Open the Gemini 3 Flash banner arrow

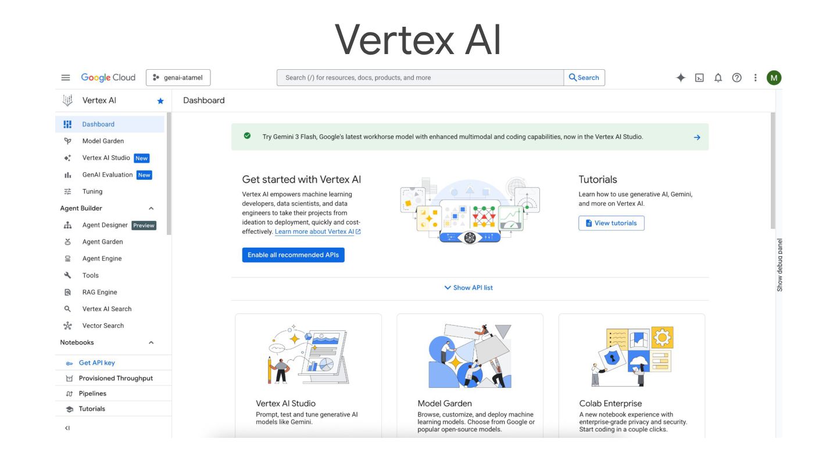(697, 137)
